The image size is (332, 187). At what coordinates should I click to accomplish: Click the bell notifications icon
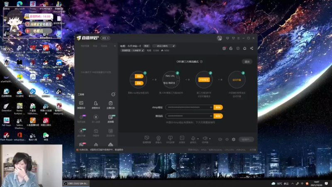244,48
